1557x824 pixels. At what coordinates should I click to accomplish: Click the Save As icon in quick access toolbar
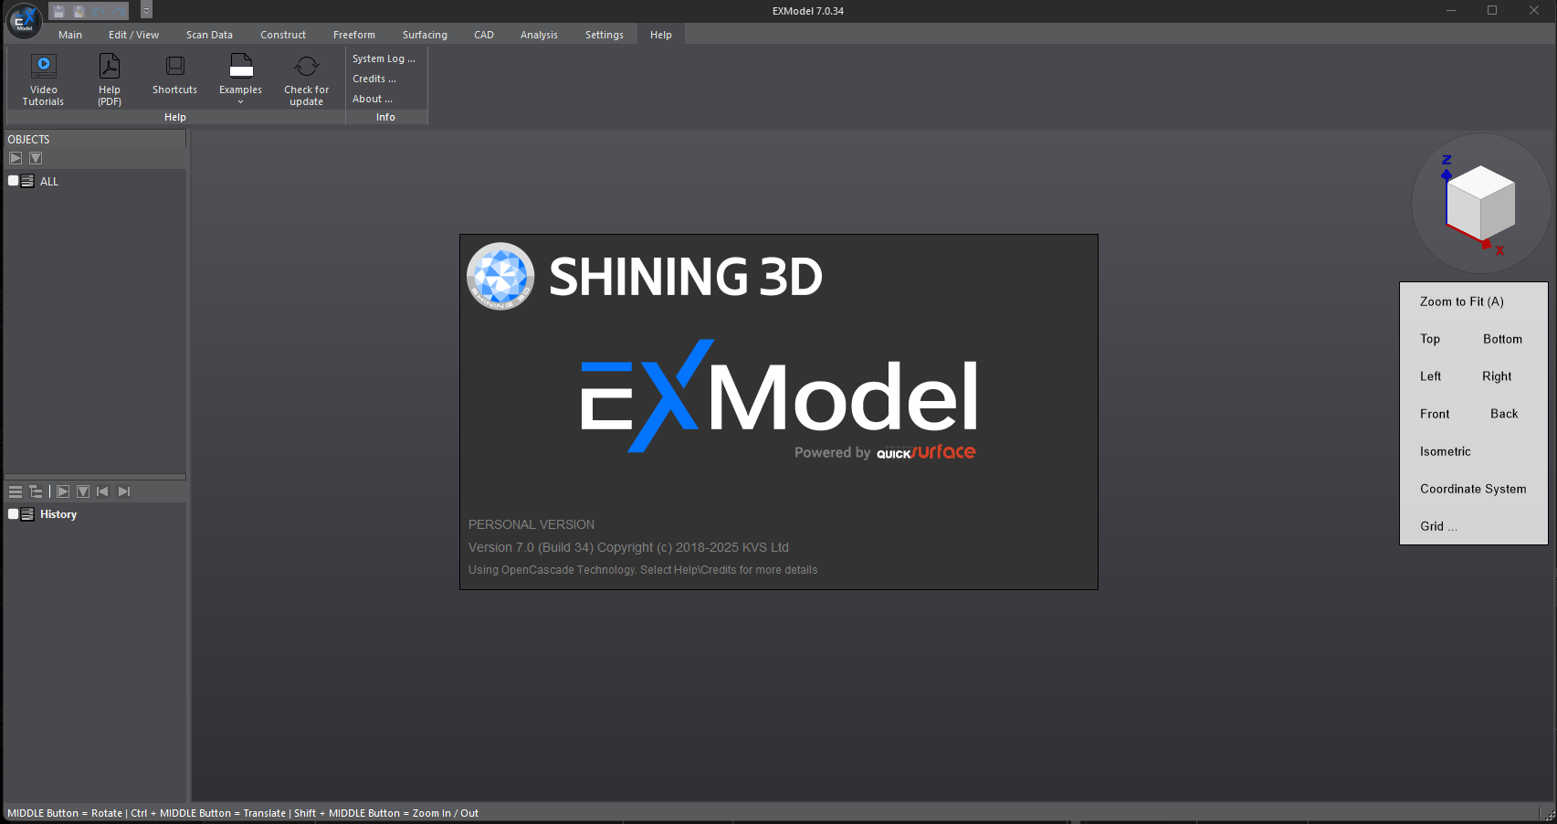pyautogui.click(x=79, y=11)
